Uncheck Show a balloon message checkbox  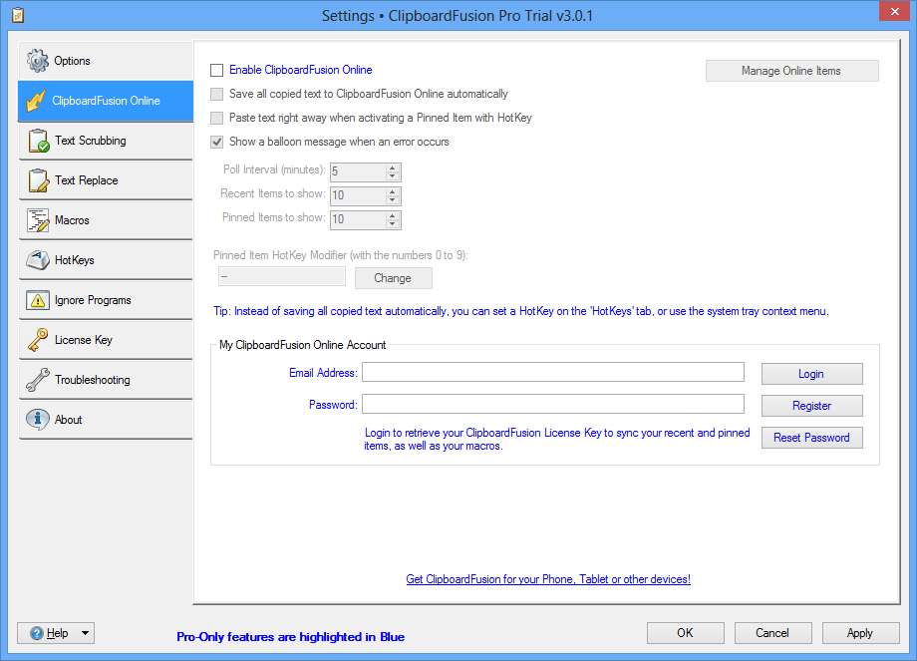(217, 143)
